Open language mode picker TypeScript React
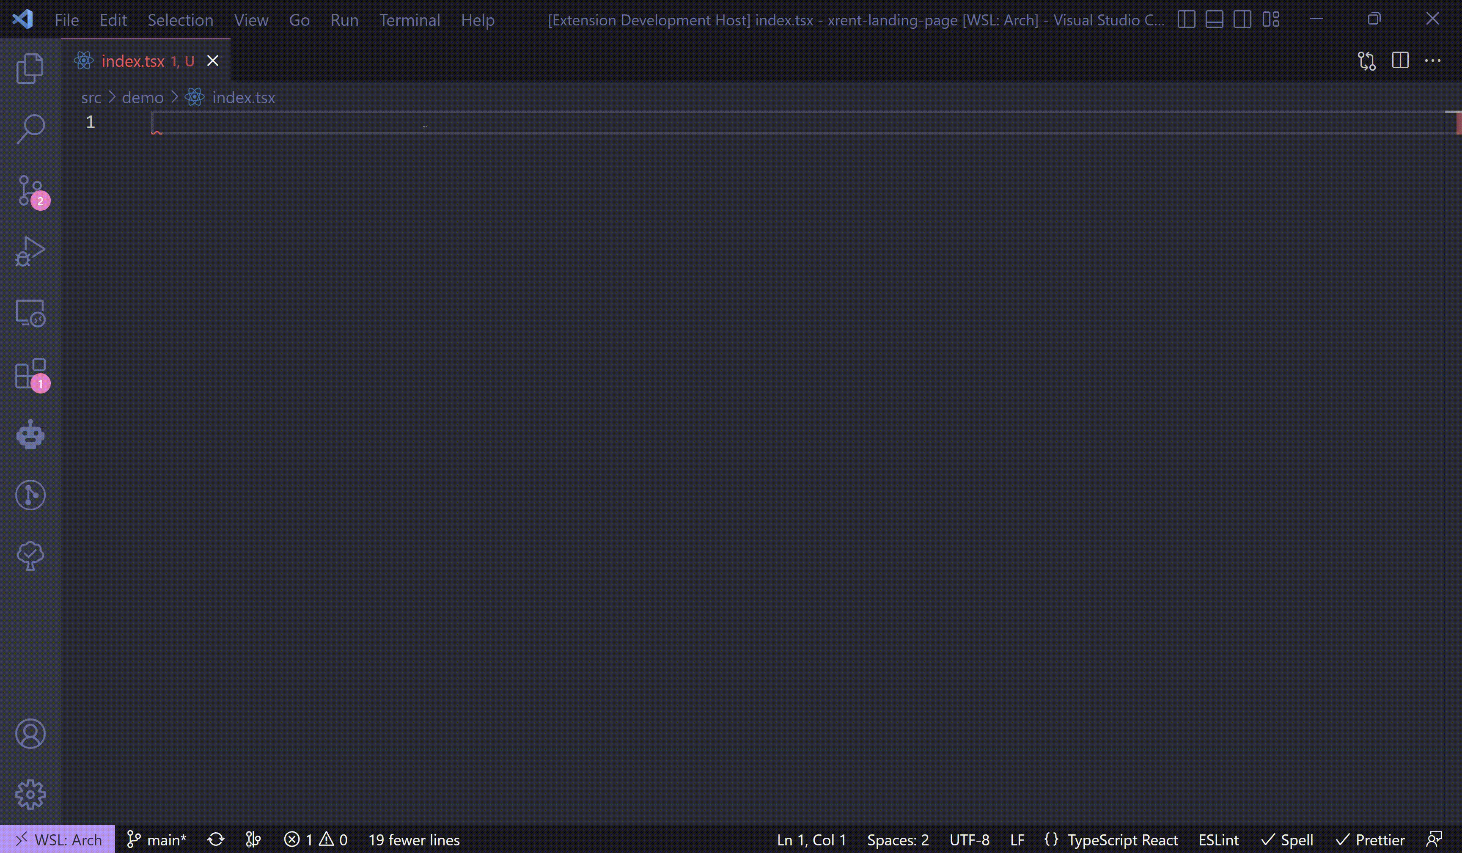Viewport: 1462px width, 853px height. click(1122, 839)
